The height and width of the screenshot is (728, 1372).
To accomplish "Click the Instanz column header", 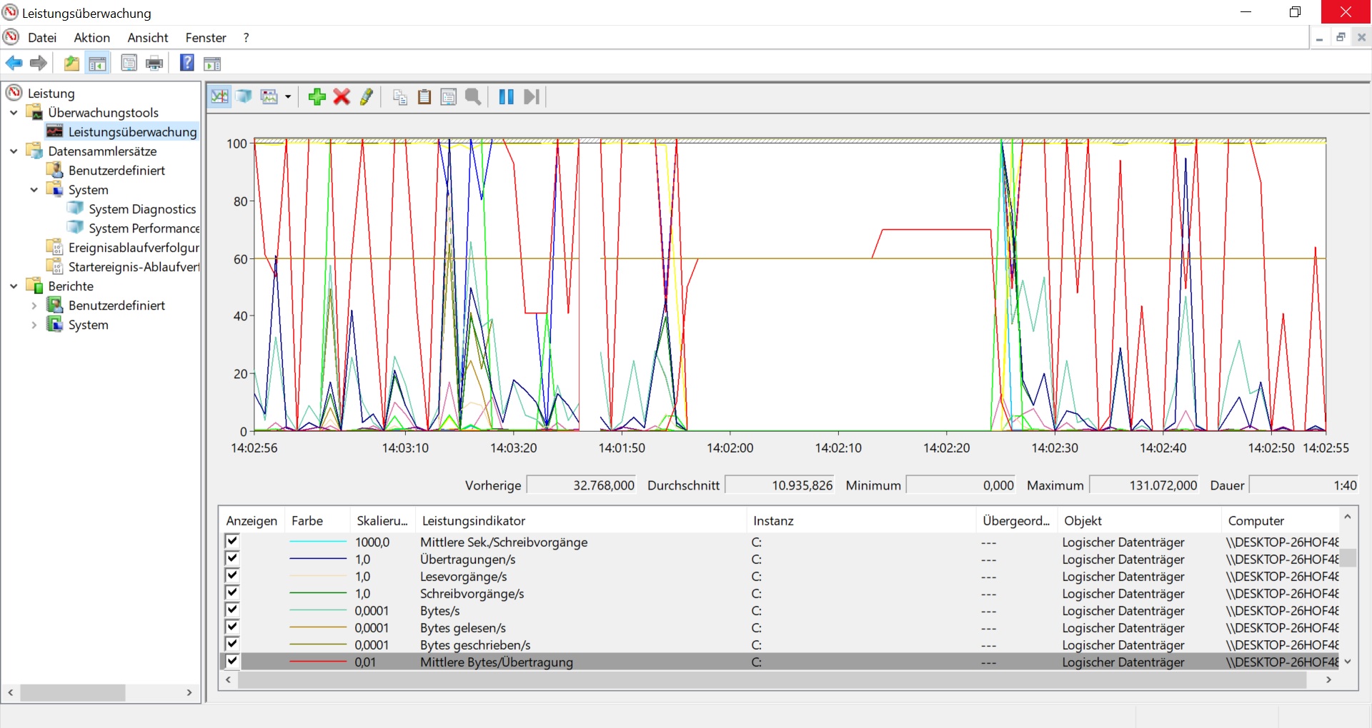I will (861, 521).
